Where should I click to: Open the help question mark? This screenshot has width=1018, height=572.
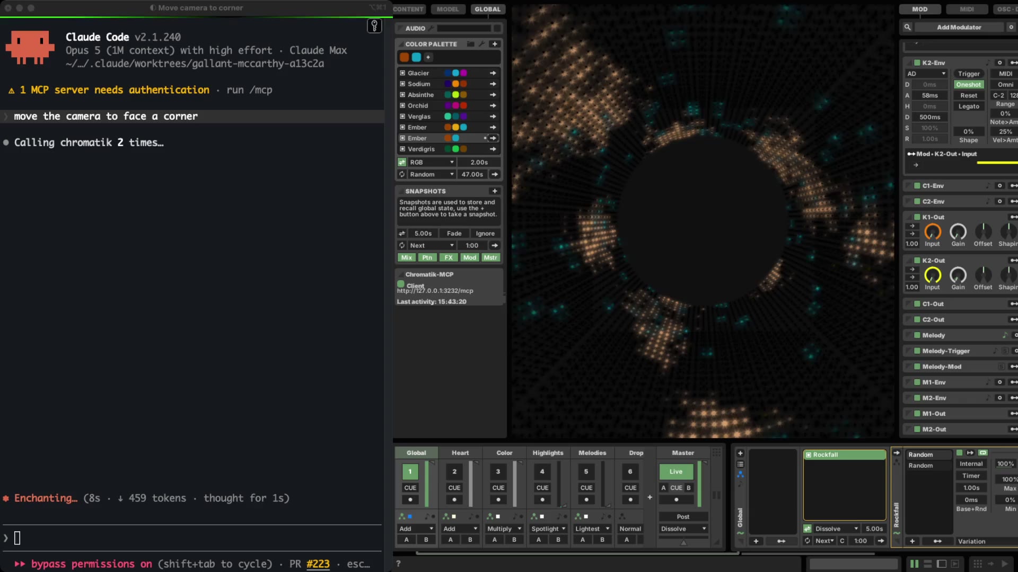398,564
